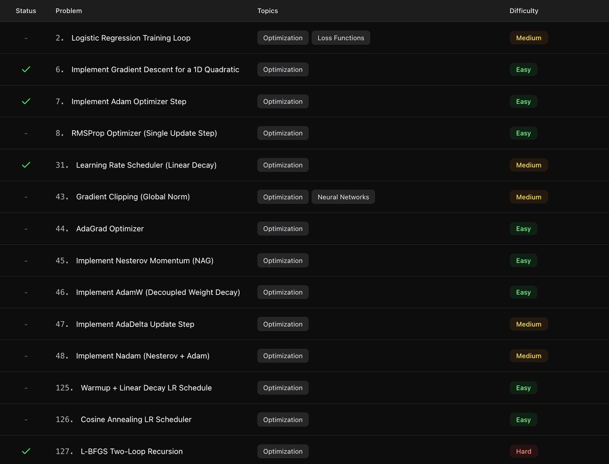Click Medium badge on Logistic Regression row
Screen dimensions: 609x464
(x=529, y=38)
